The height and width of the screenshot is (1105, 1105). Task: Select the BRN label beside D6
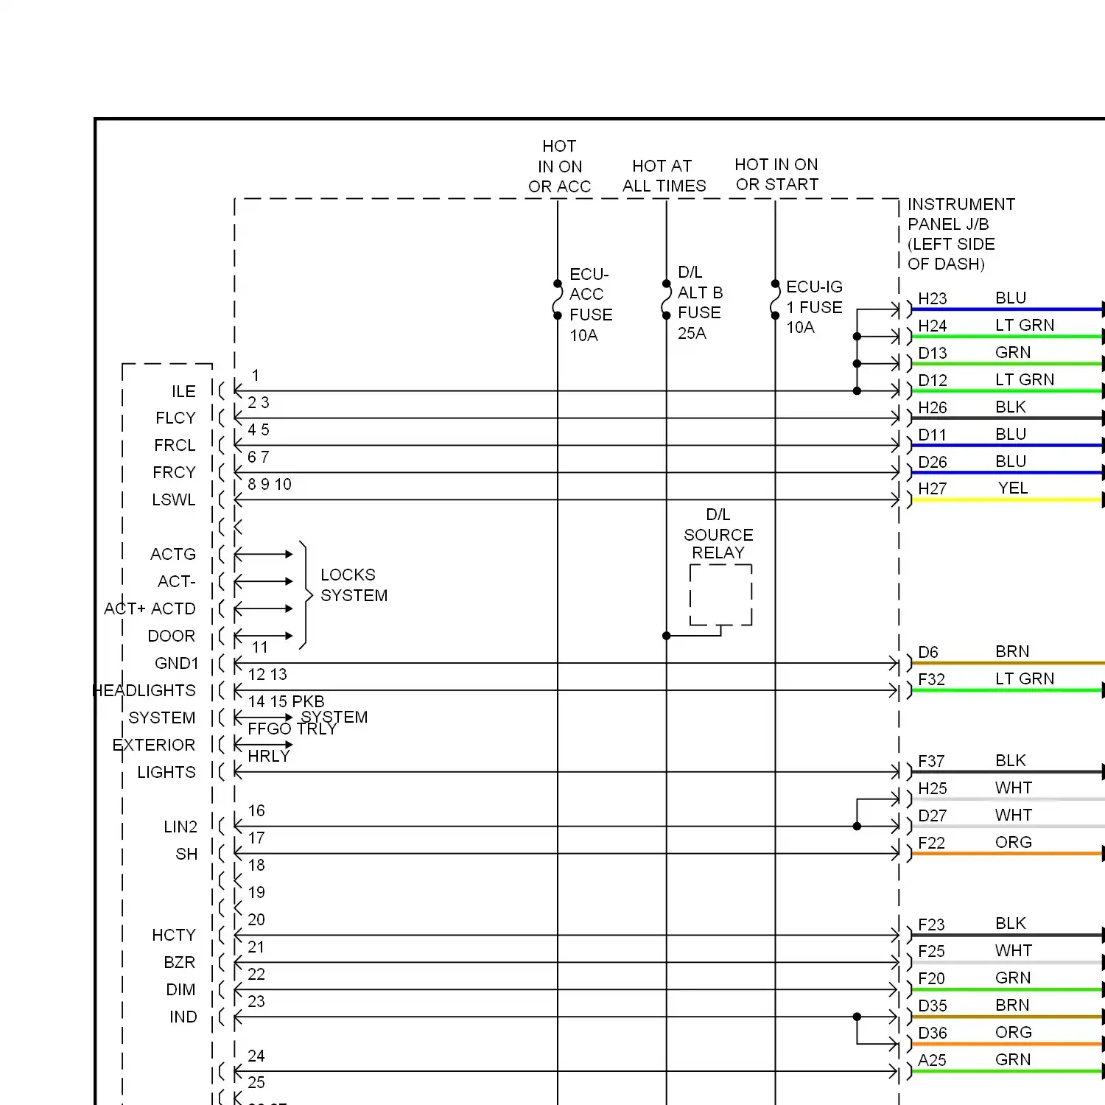point(1012,652)
